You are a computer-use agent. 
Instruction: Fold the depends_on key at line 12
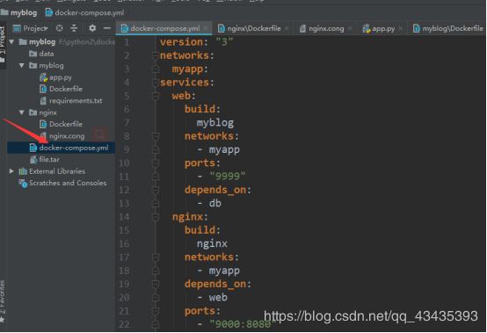click(x=156, y=190)
